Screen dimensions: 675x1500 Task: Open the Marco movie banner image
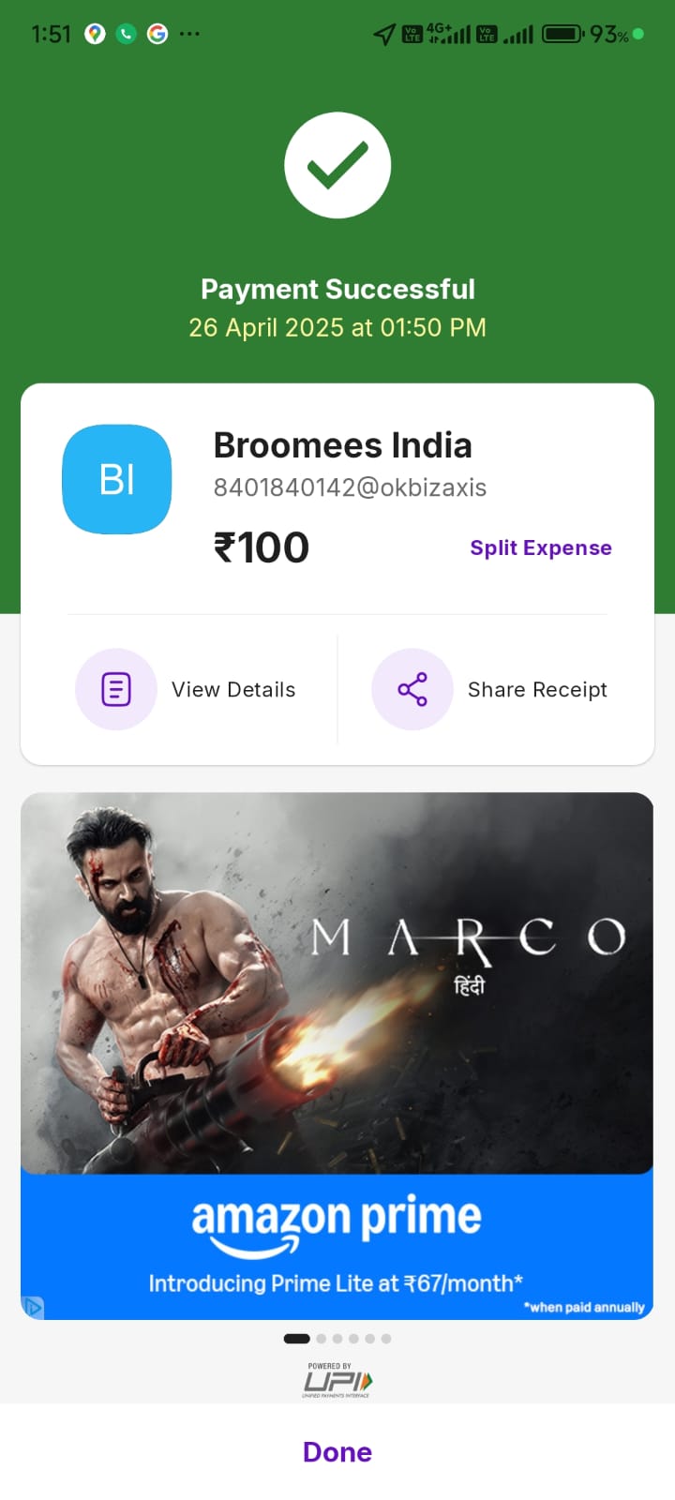tap(337, 982)
